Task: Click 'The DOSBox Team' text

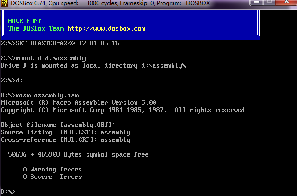Action: tap(36, 28)
